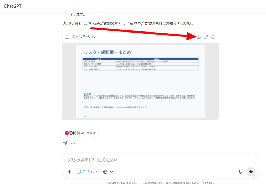Click the プレゼンテーション card title
This screenshot has height=187, width=266.
point(83,37)
